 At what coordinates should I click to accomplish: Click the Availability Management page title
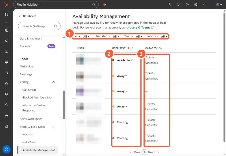coord(101,16)
